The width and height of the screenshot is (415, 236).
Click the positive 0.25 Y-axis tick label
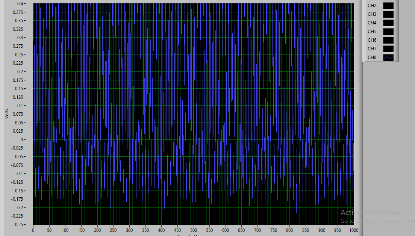(19, 55)
